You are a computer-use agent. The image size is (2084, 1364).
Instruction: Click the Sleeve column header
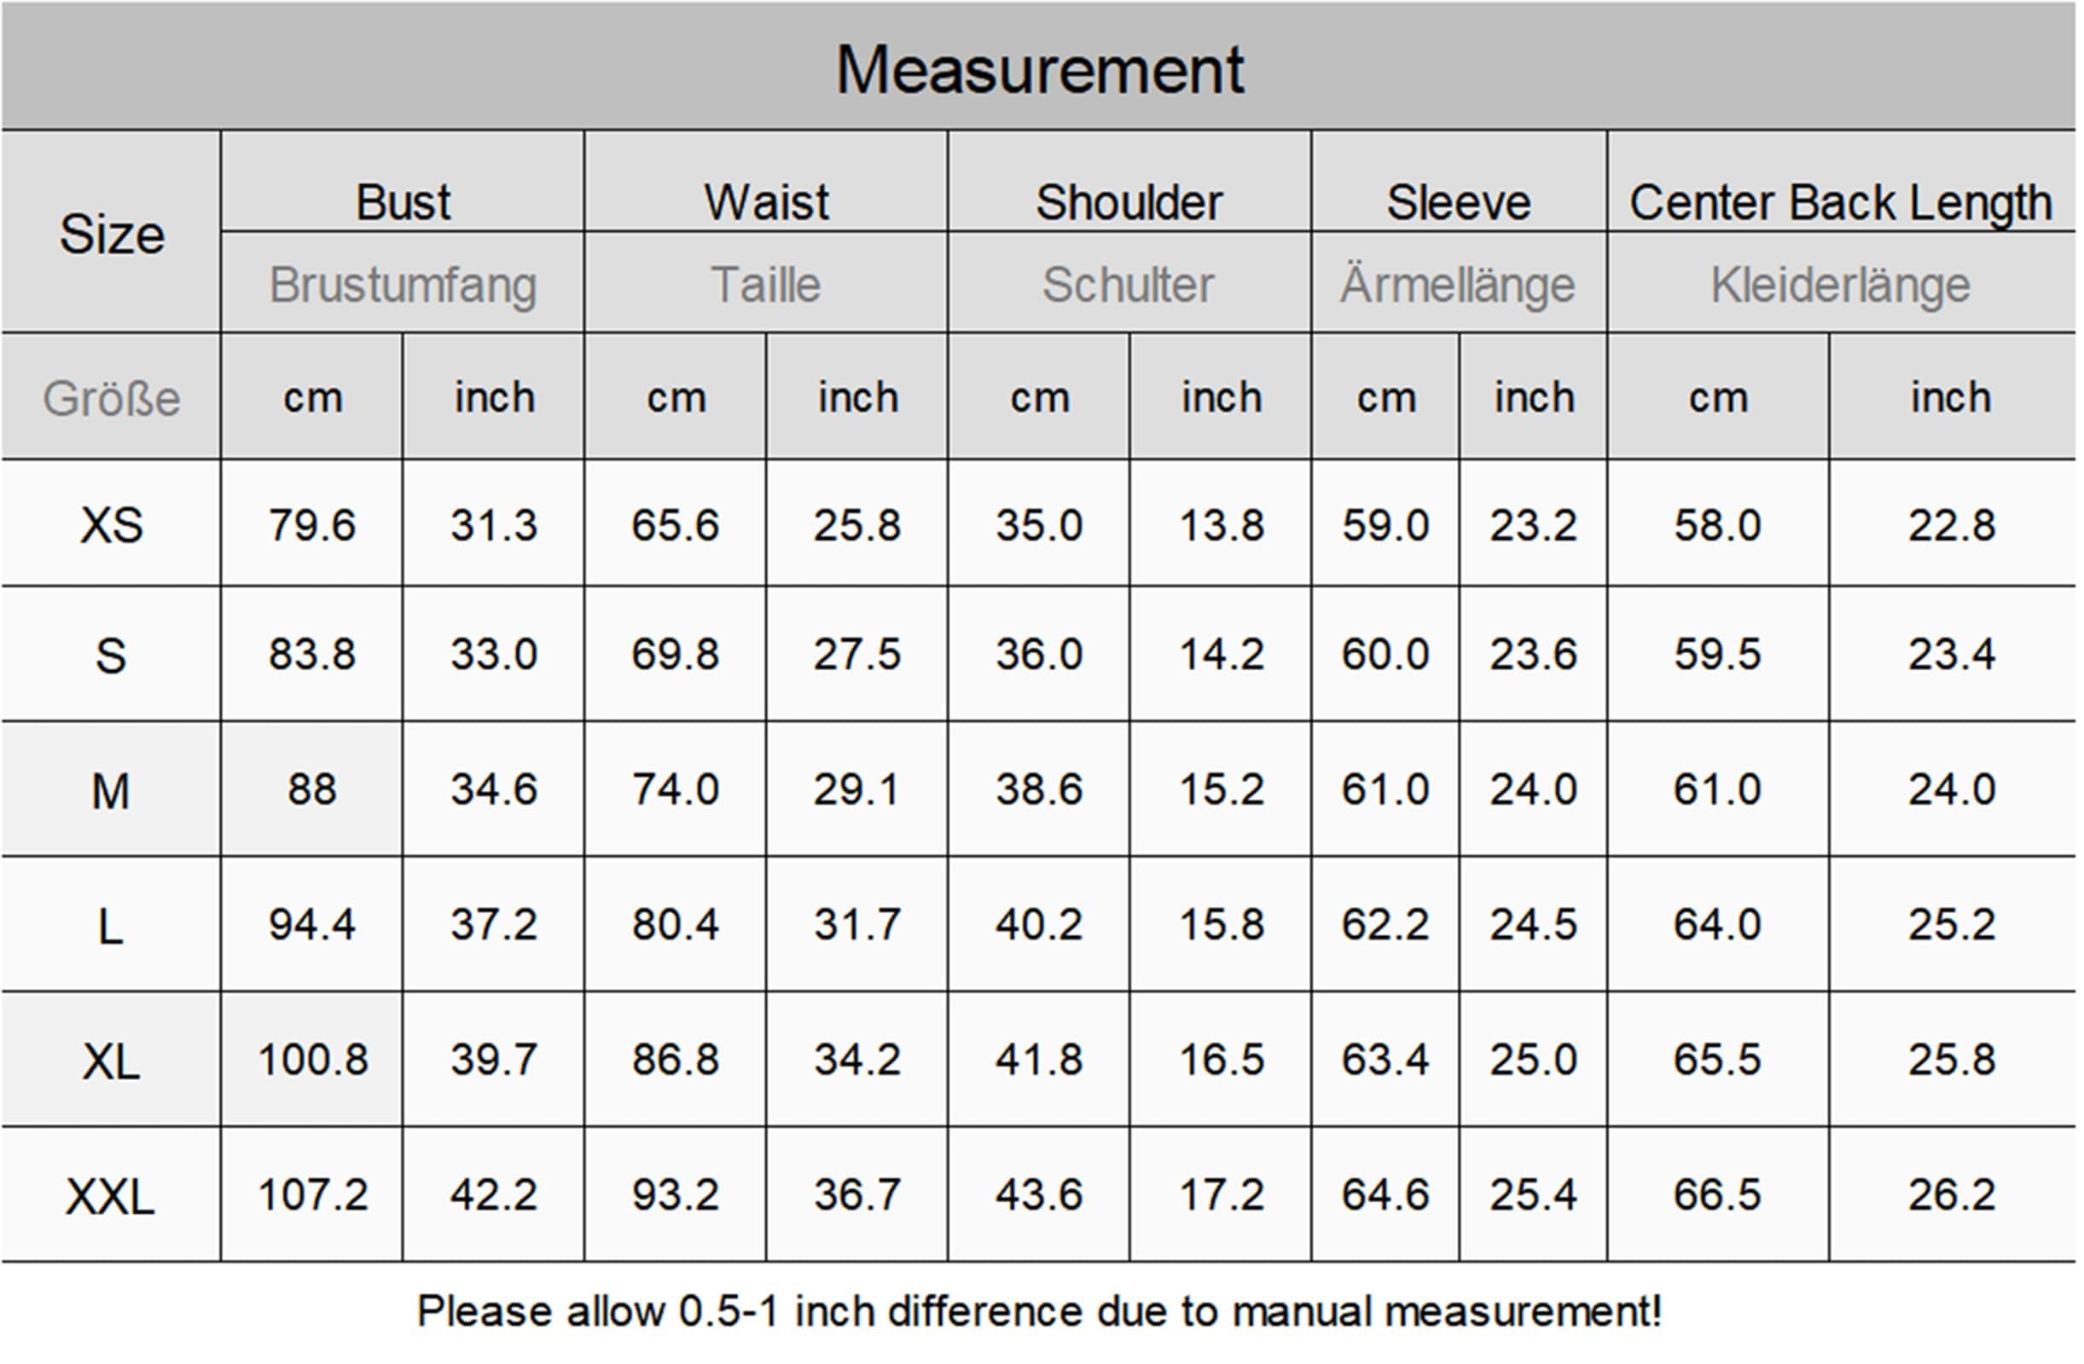coord(1458,202)
